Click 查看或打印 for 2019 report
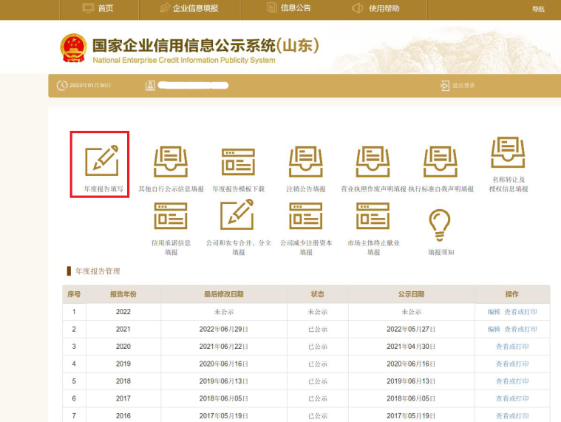The width and height of the screenshot is (561, 422). pyautogui.click(x=512, y=364)
